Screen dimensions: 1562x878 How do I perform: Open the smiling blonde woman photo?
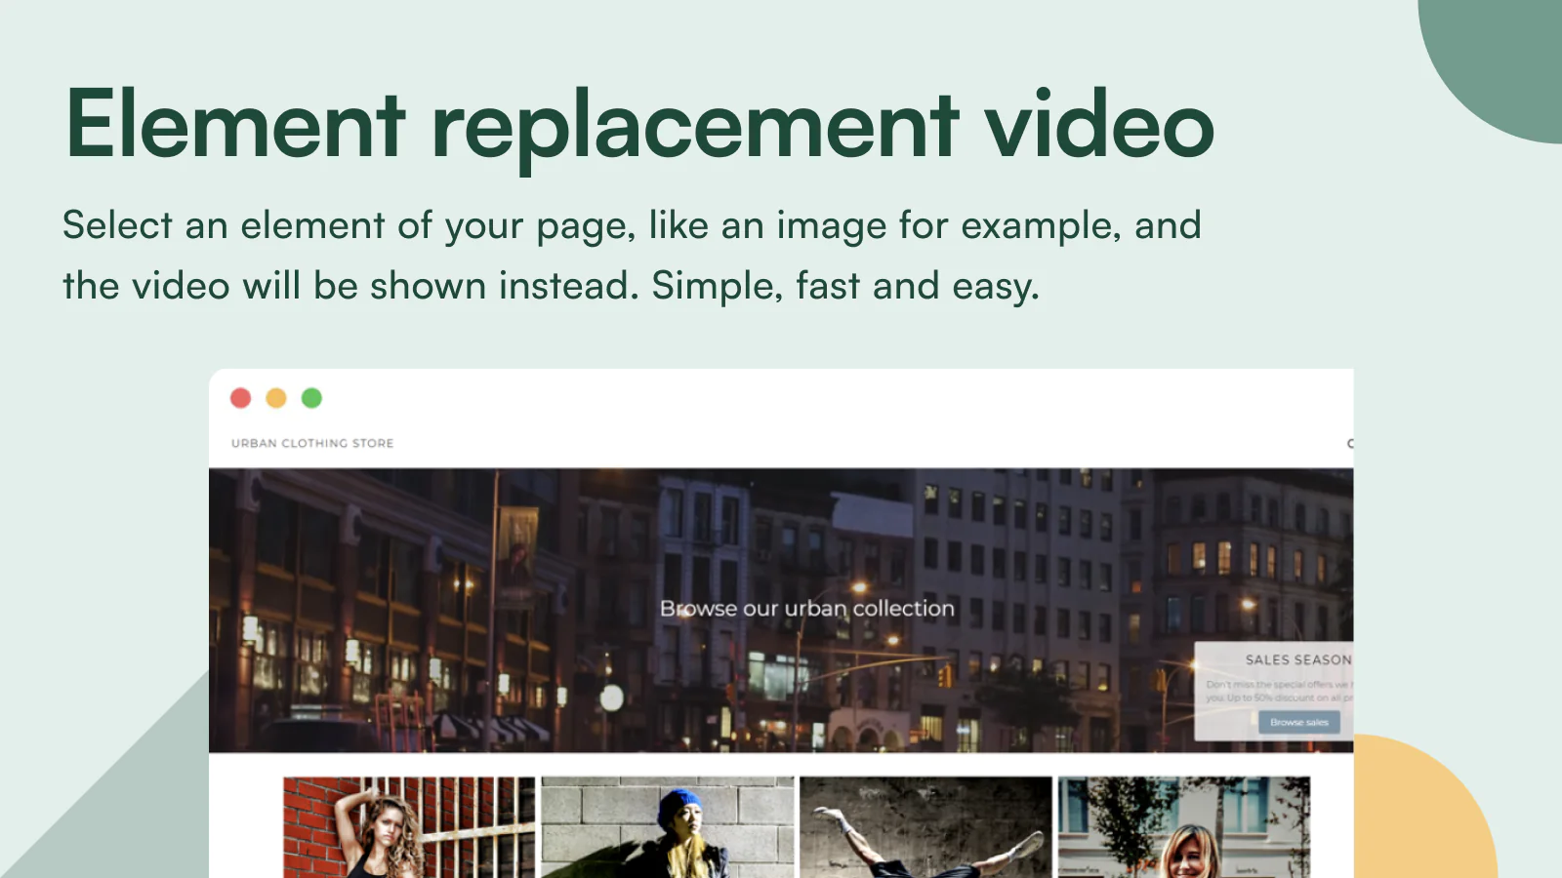coord(1183,827)
